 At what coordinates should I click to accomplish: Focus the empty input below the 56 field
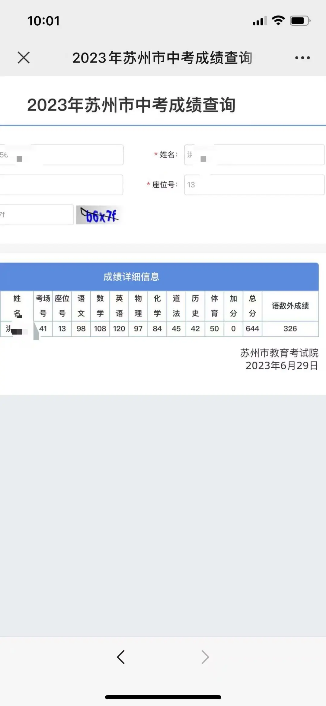(61, 185)
